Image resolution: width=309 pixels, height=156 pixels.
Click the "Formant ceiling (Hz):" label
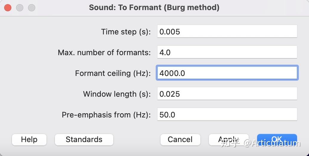[113, 73]
